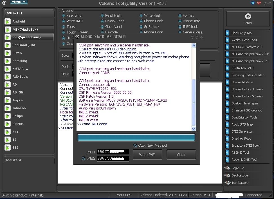Click the IMEI1 input field
This screenshot has height=199, width=274.
[x=113, y=152]
